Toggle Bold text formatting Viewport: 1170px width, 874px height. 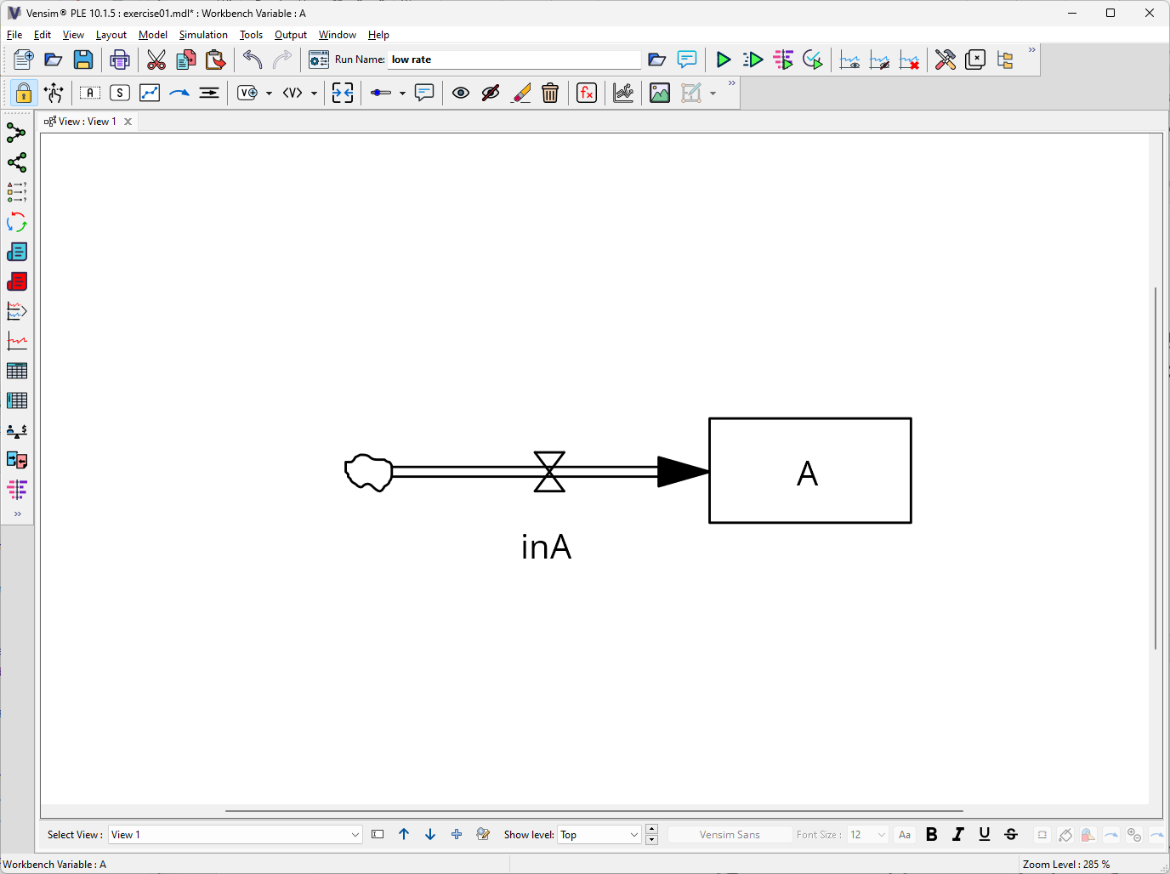pyautogui.click(x=931, y=835)
